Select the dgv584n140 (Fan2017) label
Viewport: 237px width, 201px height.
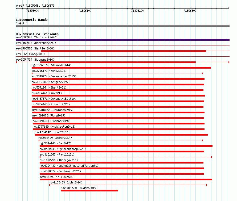click(55, 143)
